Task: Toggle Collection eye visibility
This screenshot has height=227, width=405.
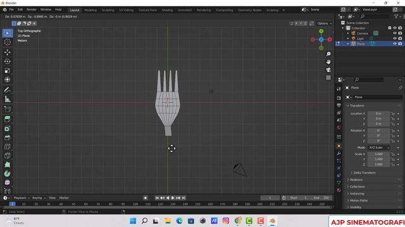Action: (x=395, y=28)
